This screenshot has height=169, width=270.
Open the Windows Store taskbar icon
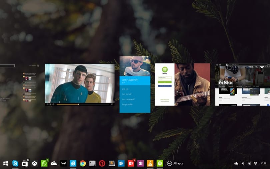(25, 163)
